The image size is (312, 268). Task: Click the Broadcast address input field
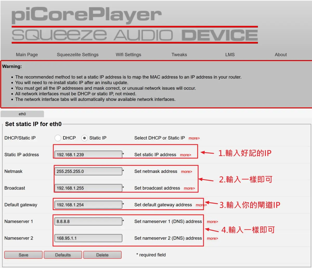[x=88, y=188]
